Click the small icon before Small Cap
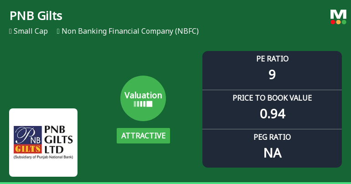 click(10, 31)
